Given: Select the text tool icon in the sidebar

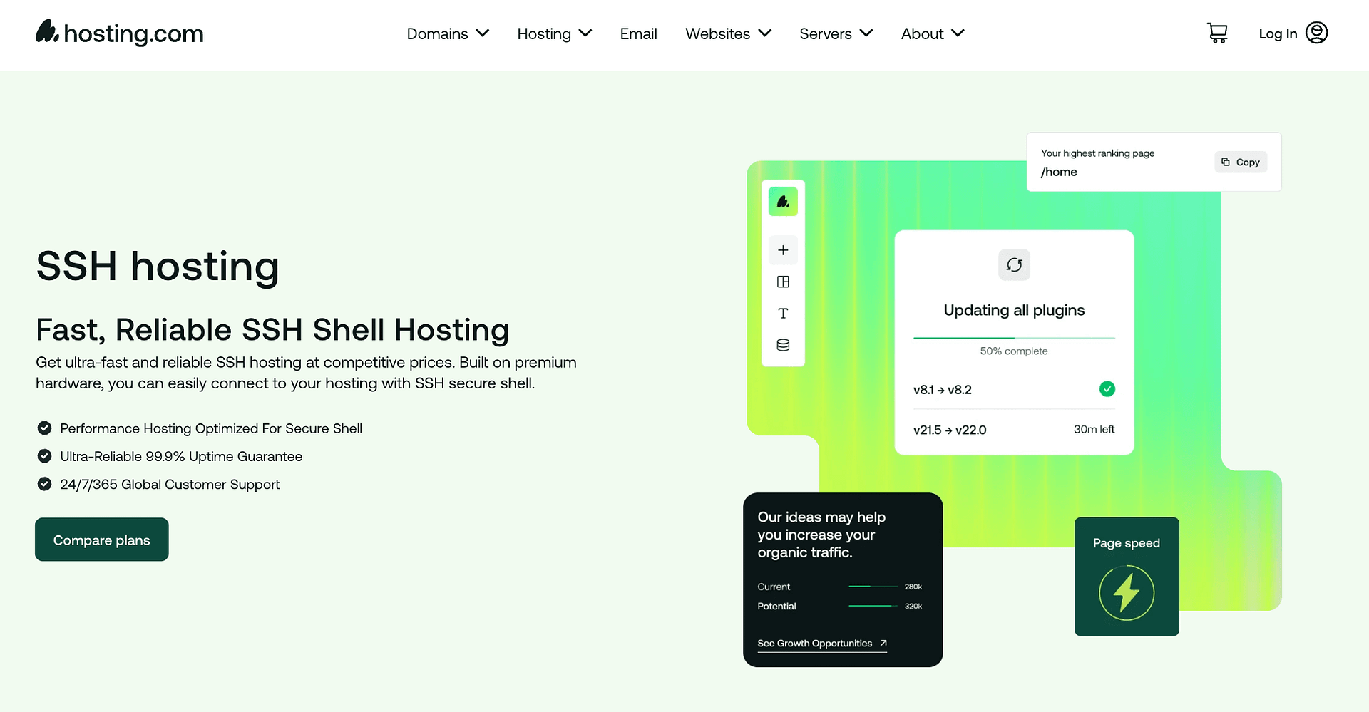Looking at the screenshot, I should click(x=783, y=313).
